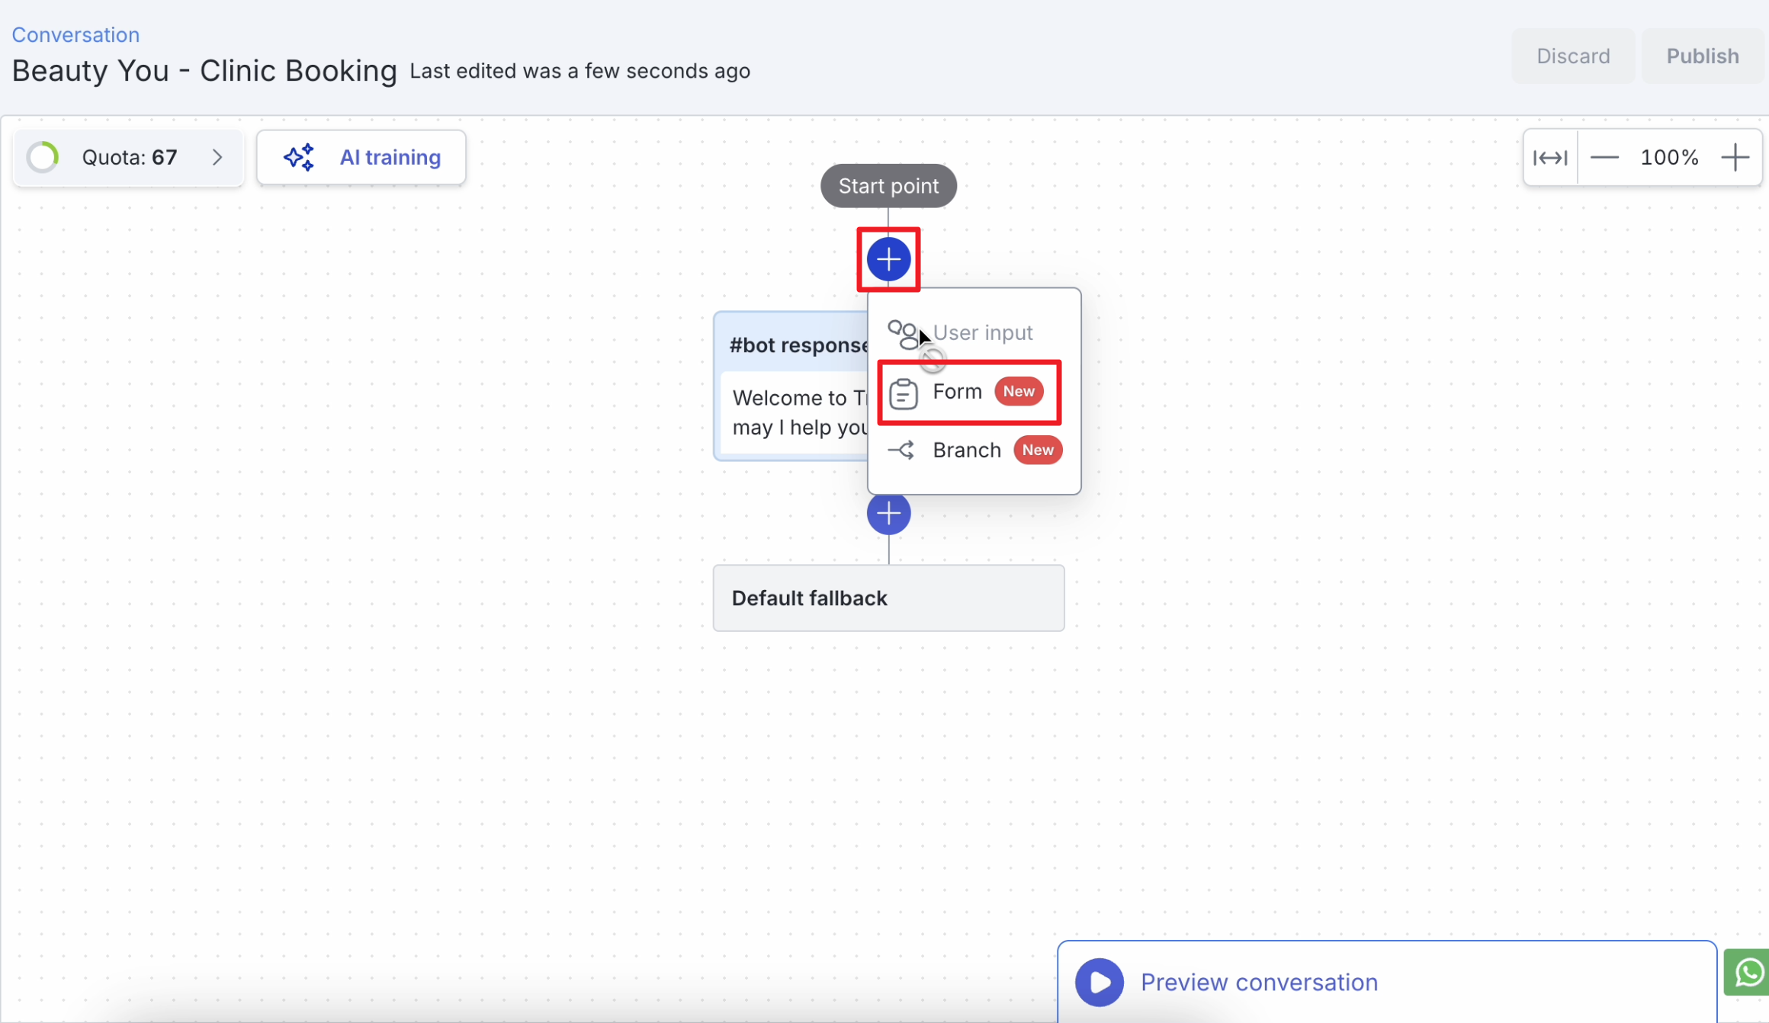Click the Start point node
1769x1023 pixels.
(888, 186)
